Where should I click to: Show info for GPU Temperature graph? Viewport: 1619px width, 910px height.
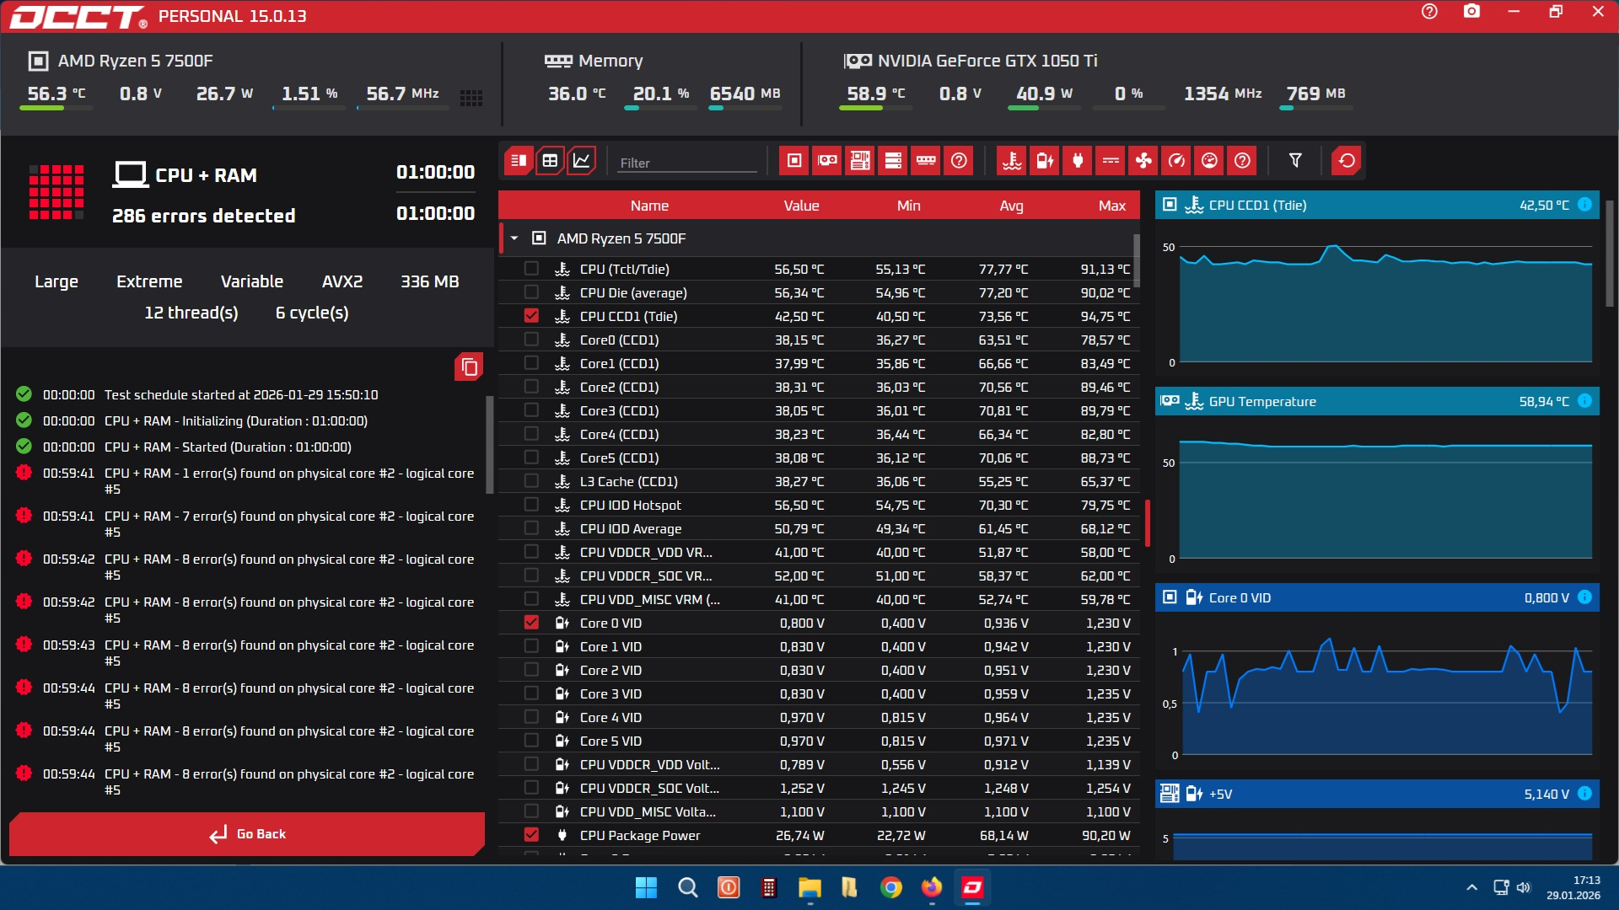pyautogui.click(x=1584, y=401)
